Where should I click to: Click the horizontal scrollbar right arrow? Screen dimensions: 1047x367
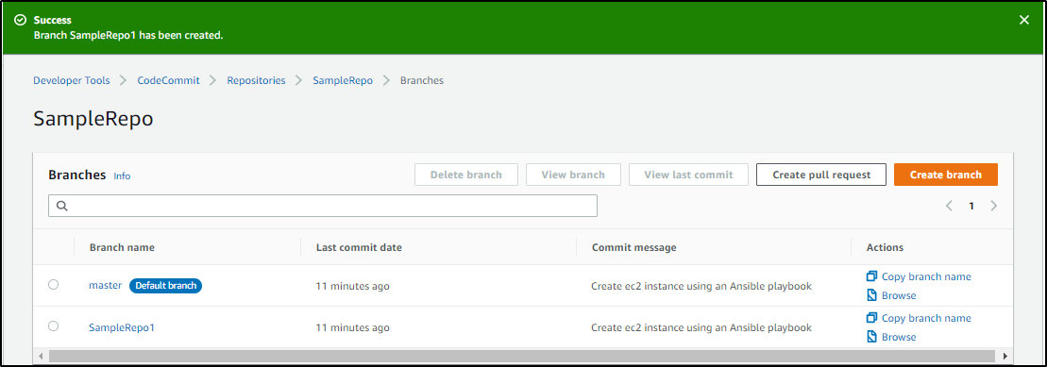1005,356
